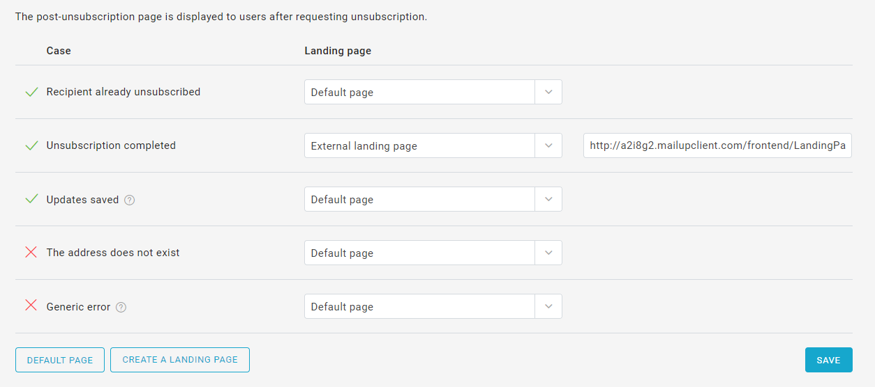This screenshot has height=387, width=875.
Task: Open dropdown arrow for address does not exist
Action: coord(548,253)
